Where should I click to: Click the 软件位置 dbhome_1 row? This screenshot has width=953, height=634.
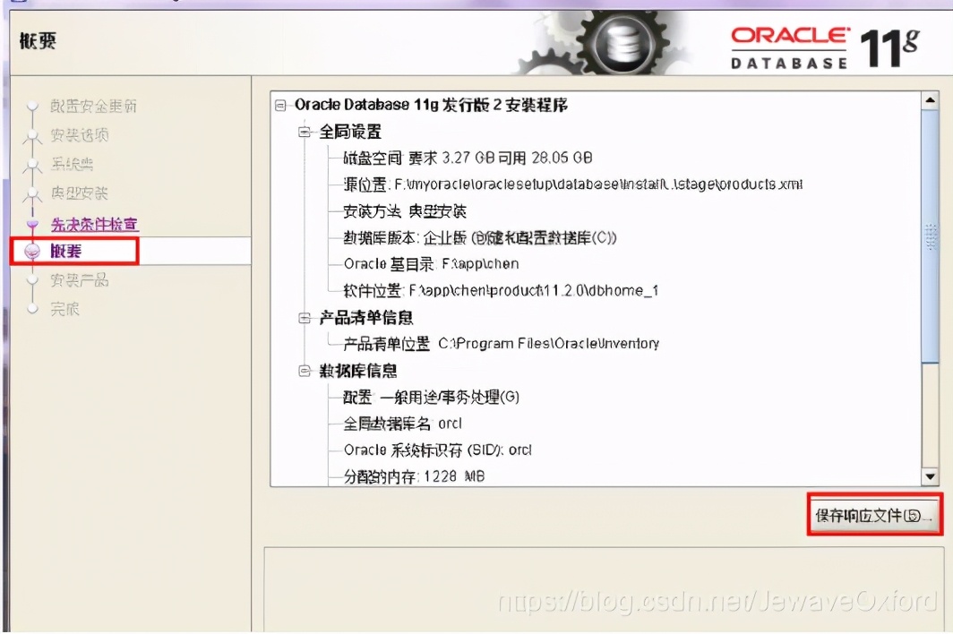tap(501, 290)
